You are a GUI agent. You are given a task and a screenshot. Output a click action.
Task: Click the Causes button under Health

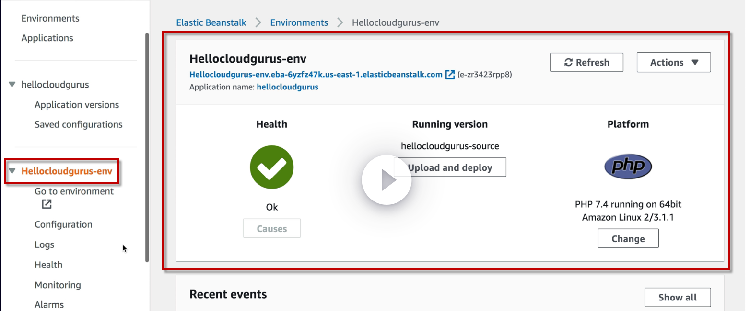272,229
